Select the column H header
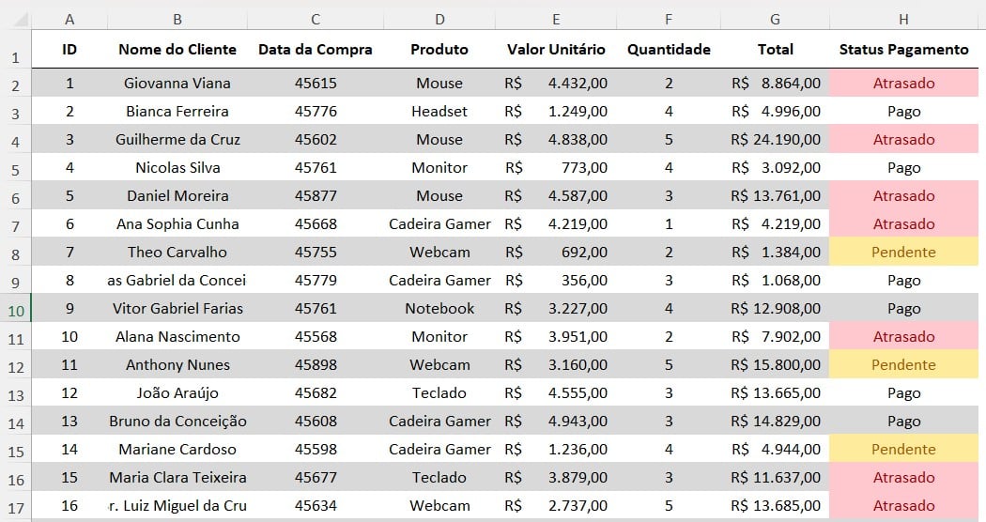This screenshot has height=522, width=986. click(903, 20)
